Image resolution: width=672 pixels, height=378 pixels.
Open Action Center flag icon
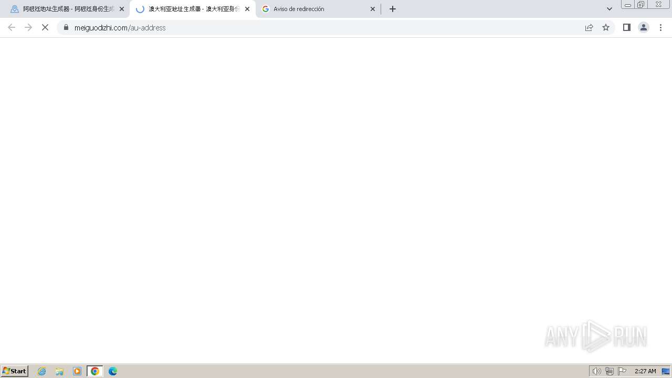(622, 371)
